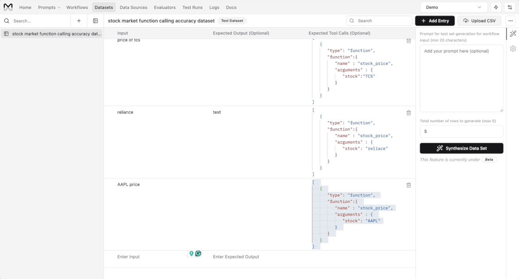Screen dimensions: 519x279
Task: Open Data Sources tab
Action: (x=133, y=7)
